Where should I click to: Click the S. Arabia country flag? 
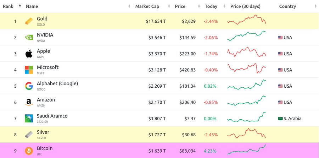280,119
